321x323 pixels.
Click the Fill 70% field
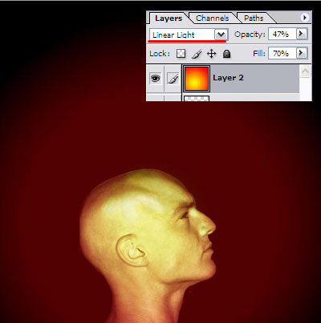[282, 53]
